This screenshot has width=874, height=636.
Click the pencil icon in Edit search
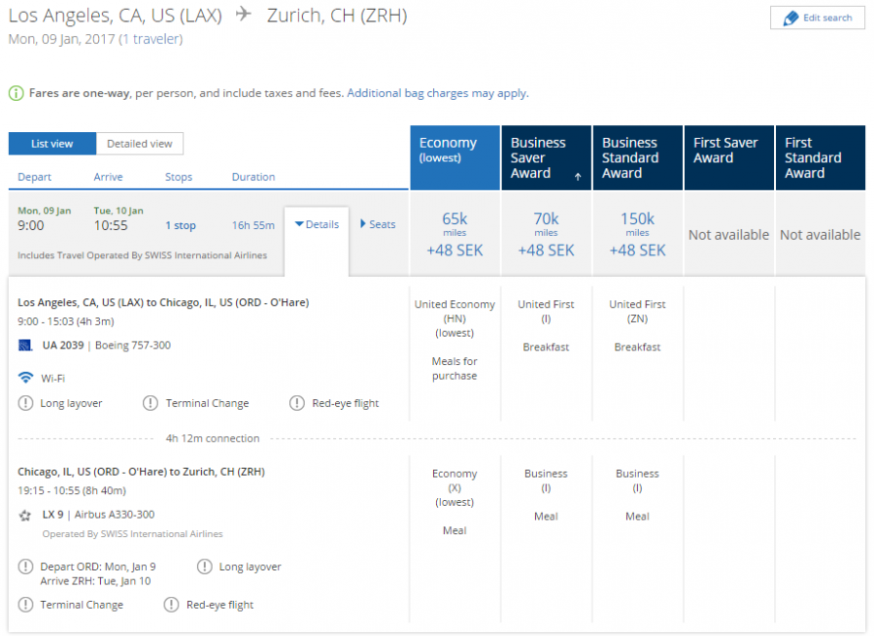click(790, 18)
